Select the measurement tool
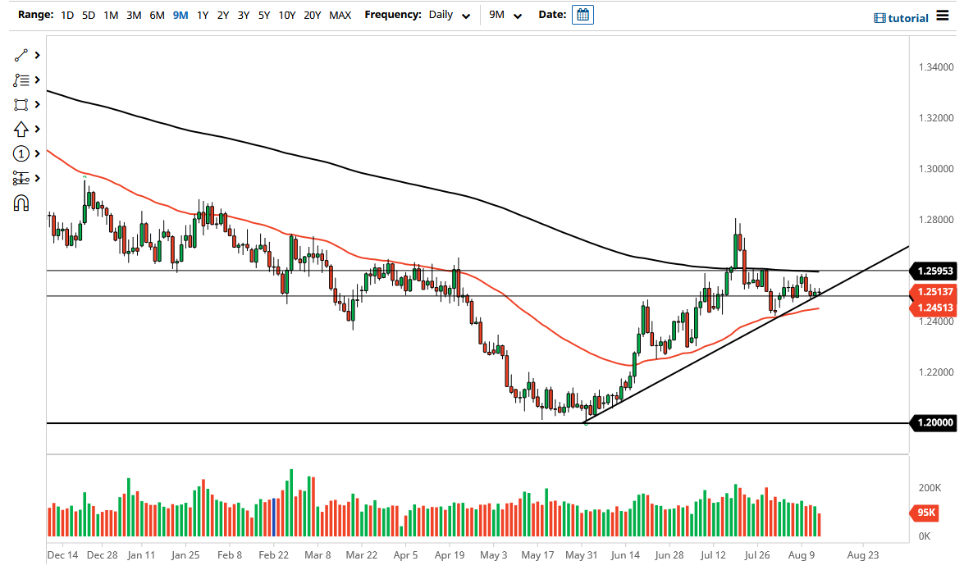Screen dimensions: 964x570 coord(22,178)
